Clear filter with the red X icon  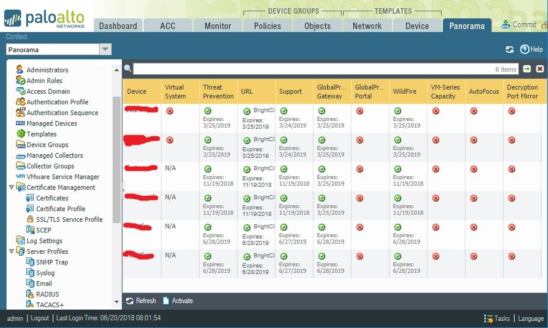click(x=540, y=69)
